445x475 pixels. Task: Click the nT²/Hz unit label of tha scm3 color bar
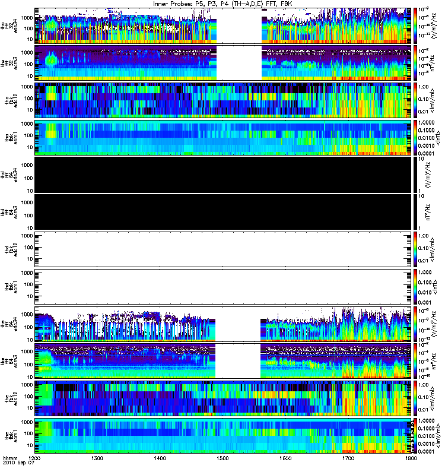tap(433, 63)
